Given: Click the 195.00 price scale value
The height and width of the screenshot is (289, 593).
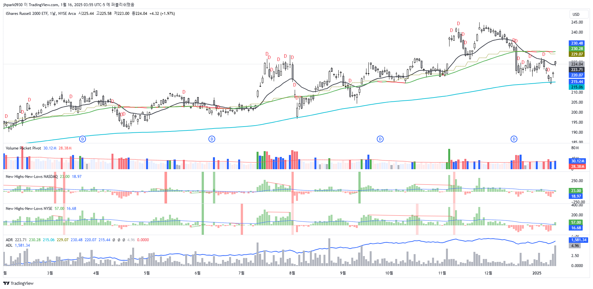Looking at the screenshot, I should 577,122.
